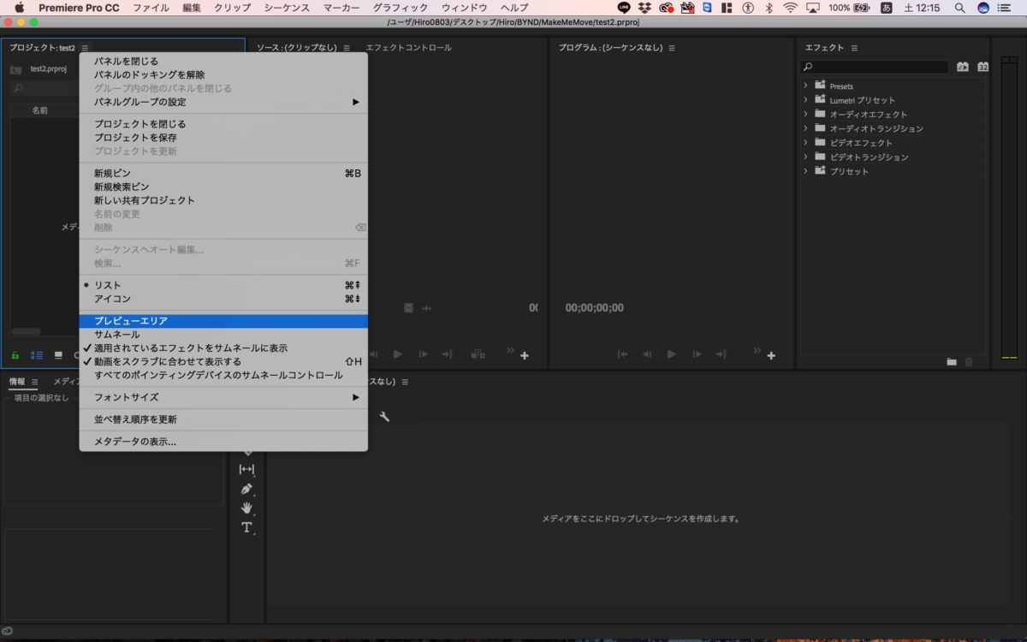This screenshot has width=1027, height=642.
Task: Open Effects panel menu icon
Action: pyautogui.click(x=854, y=48)
